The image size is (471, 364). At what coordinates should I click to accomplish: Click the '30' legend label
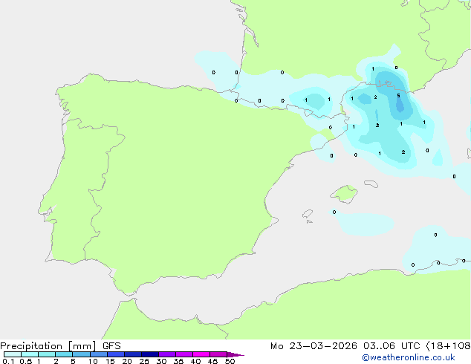click(x=161, y=361)
